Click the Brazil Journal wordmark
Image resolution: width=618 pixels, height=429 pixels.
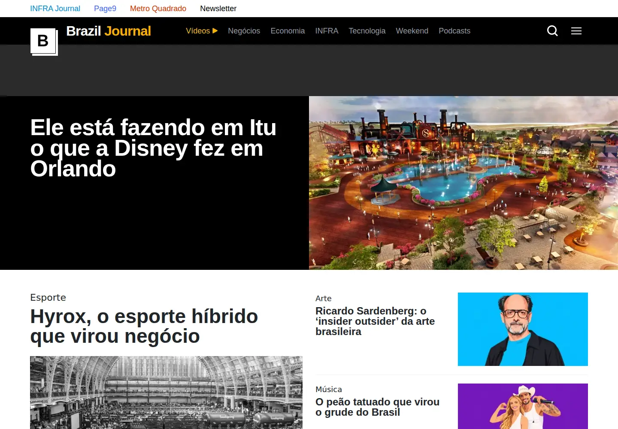pos(109,31)
